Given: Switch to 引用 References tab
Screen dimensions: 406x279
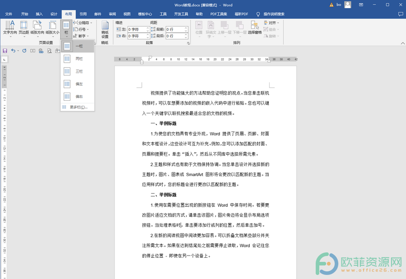Looking at the screenshot, I should pyautogui.click(x=83, y=14).
